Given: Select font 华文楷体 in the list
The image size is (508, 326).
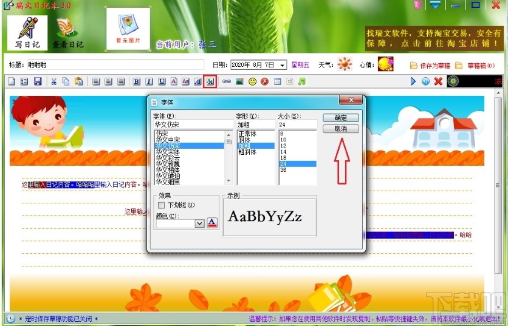Looking at the screenshot, I should point(168,170).
